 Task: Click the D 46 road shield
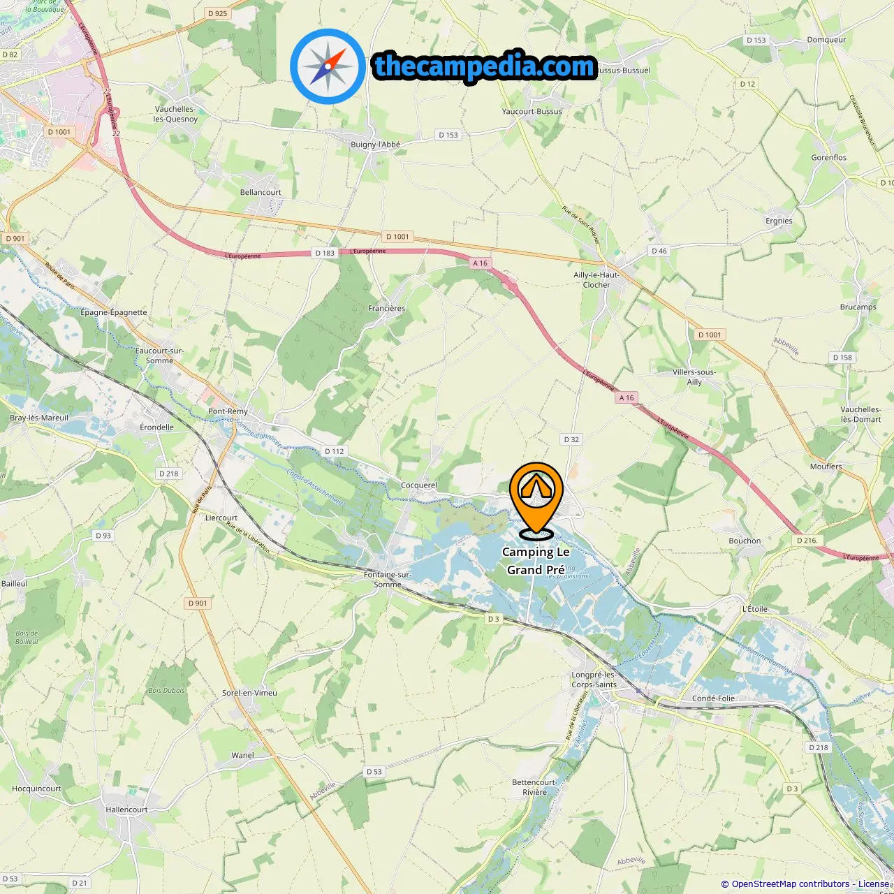click(659, 251)
